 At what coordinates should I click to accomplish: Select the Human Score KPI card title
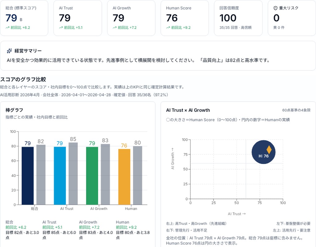179,8
